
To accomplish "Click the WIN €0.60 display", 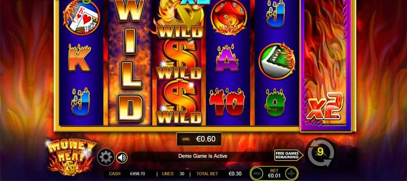I will click(x=199, y=139).
